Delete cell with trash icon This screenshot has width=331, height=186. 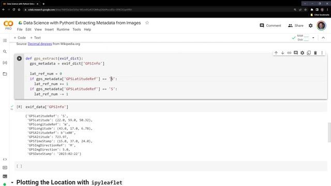coord(315,53)
